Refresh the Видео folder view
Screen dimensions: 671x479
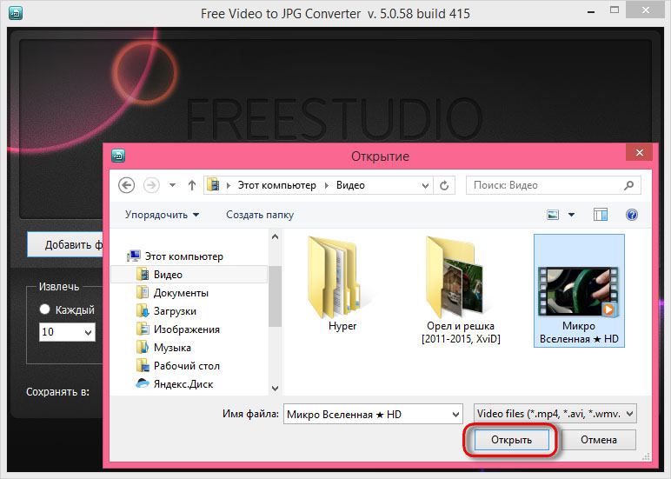pos(444,185)
